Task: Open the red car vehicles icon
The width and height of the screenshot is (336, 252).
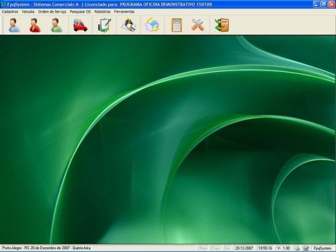Action: click(x=80, y=25)
